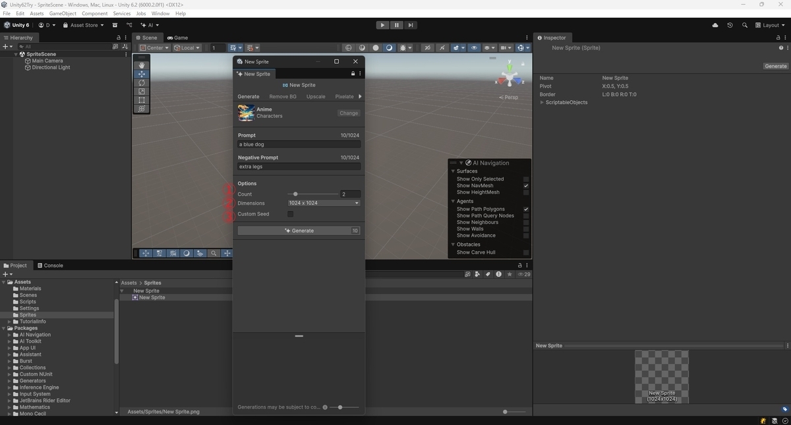The width and height of the screenshot is (791, 425).
Task: Click the Change style button
Action: point(349,113)
